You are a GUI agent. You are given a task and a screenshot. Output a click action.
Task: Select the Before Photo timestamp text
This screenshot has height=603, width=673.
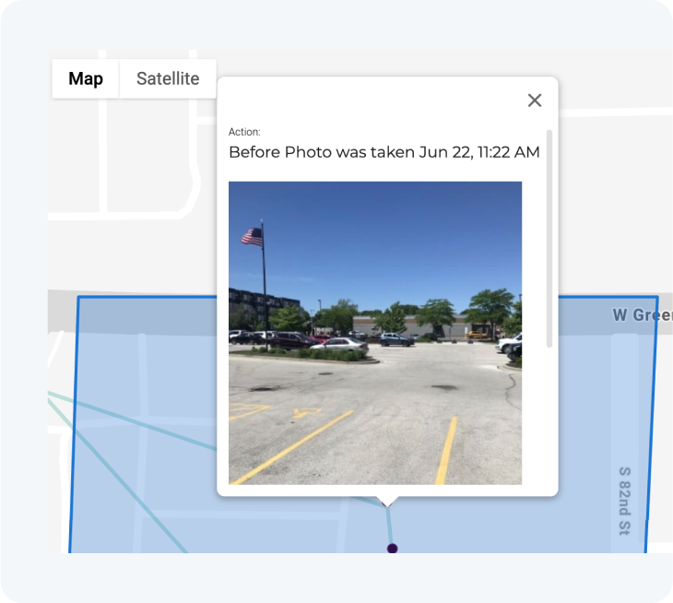coord(384,152)
